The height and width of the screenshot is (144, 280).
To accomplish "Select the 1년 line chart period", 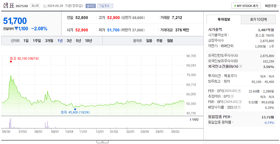I will 60,41.
